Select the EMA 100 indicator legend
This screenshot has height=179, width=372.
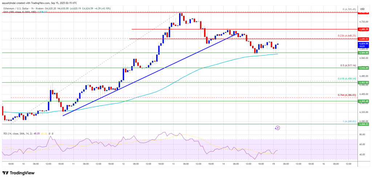pos(15,12)
